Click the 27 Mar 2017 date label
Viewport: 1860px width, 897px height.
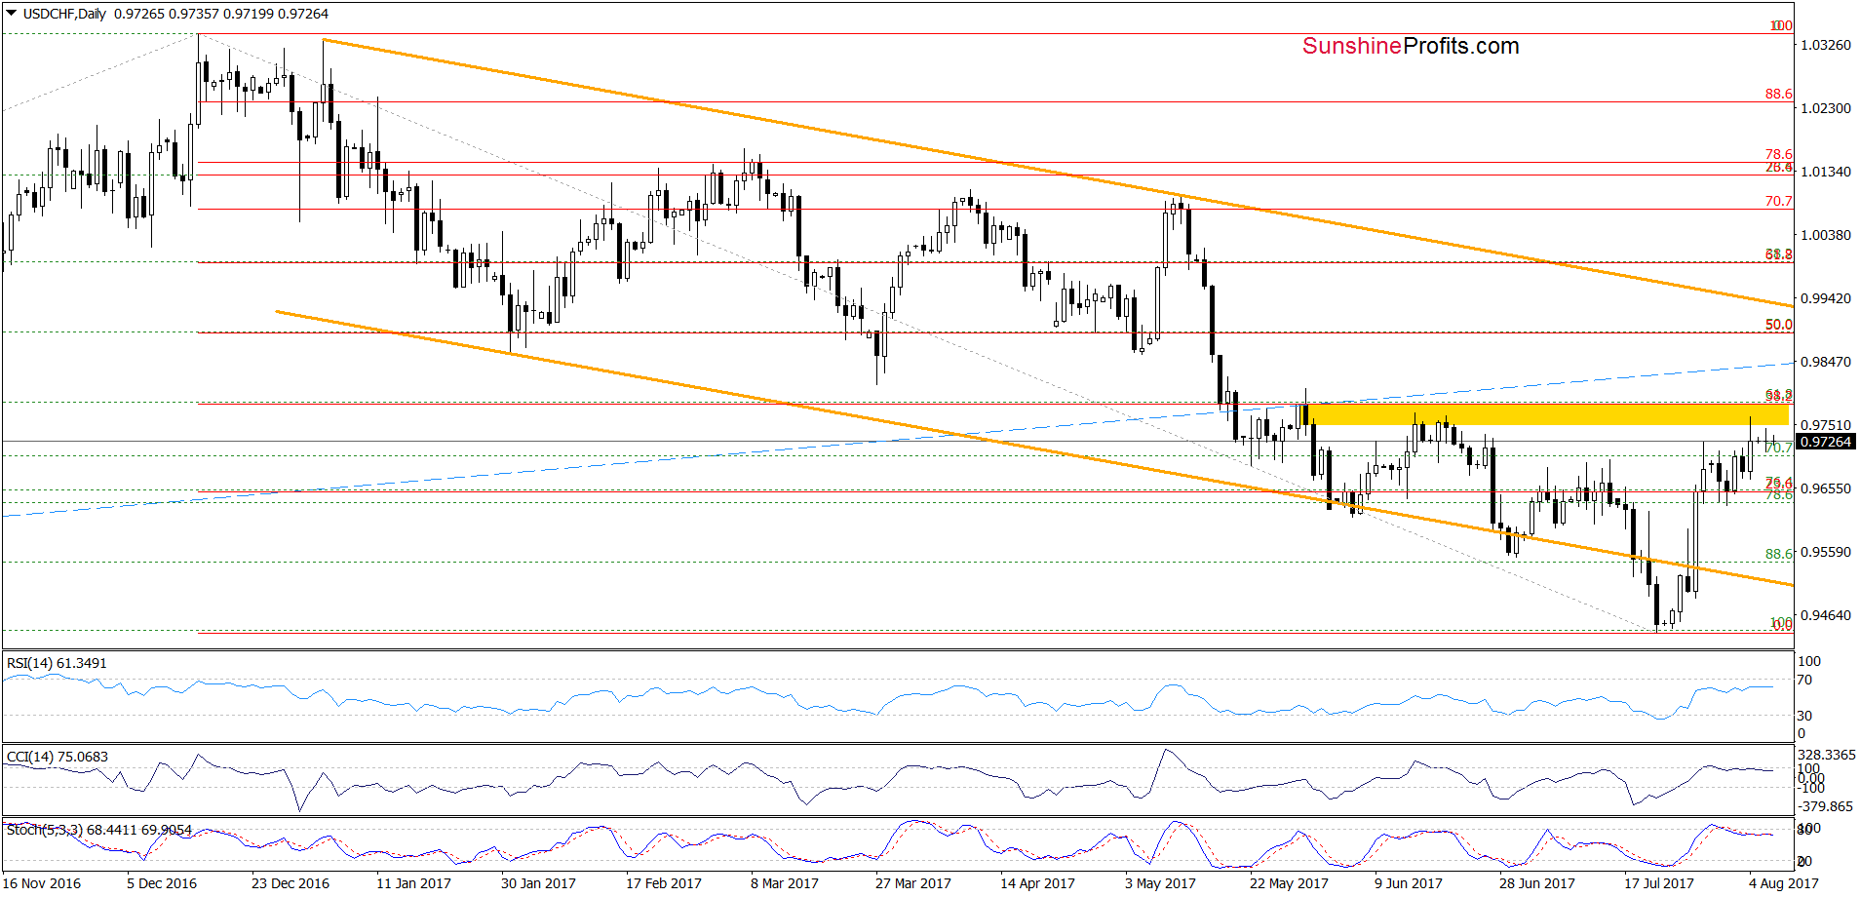click(913, 883)
